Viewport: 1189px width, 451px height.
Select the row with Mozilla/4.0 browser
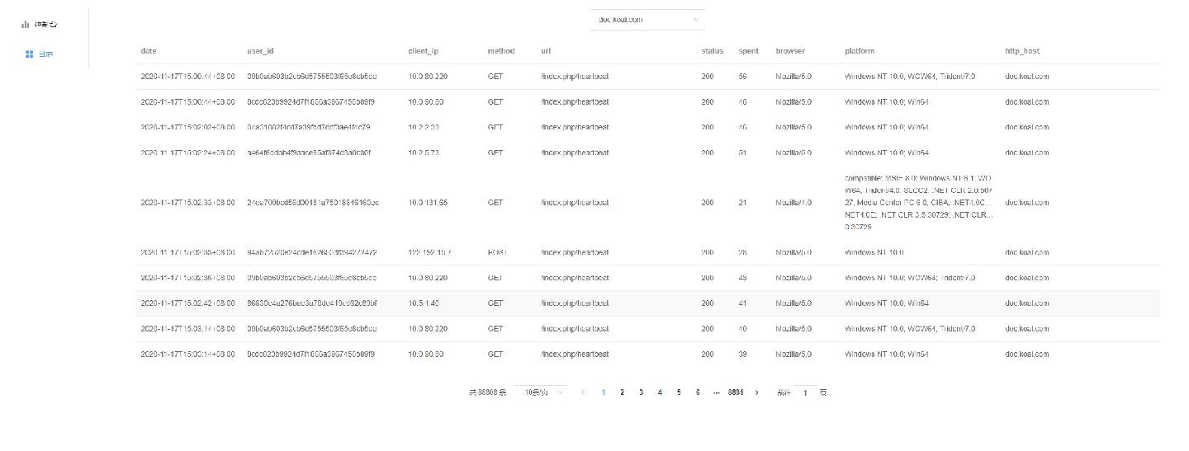tap(647, 203)
